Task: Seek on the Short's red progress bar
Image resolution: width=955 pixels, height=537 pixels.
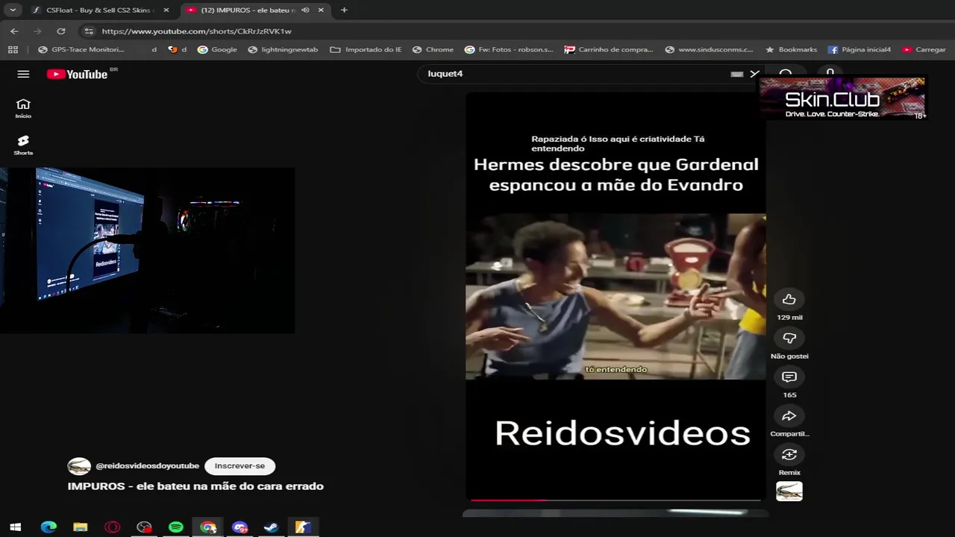Action: [616, 500]
